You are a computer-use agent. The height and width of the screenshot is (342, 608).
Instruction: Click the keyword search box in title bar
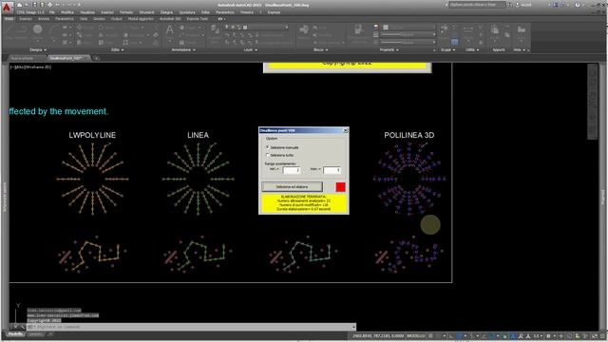pos(477,5)
